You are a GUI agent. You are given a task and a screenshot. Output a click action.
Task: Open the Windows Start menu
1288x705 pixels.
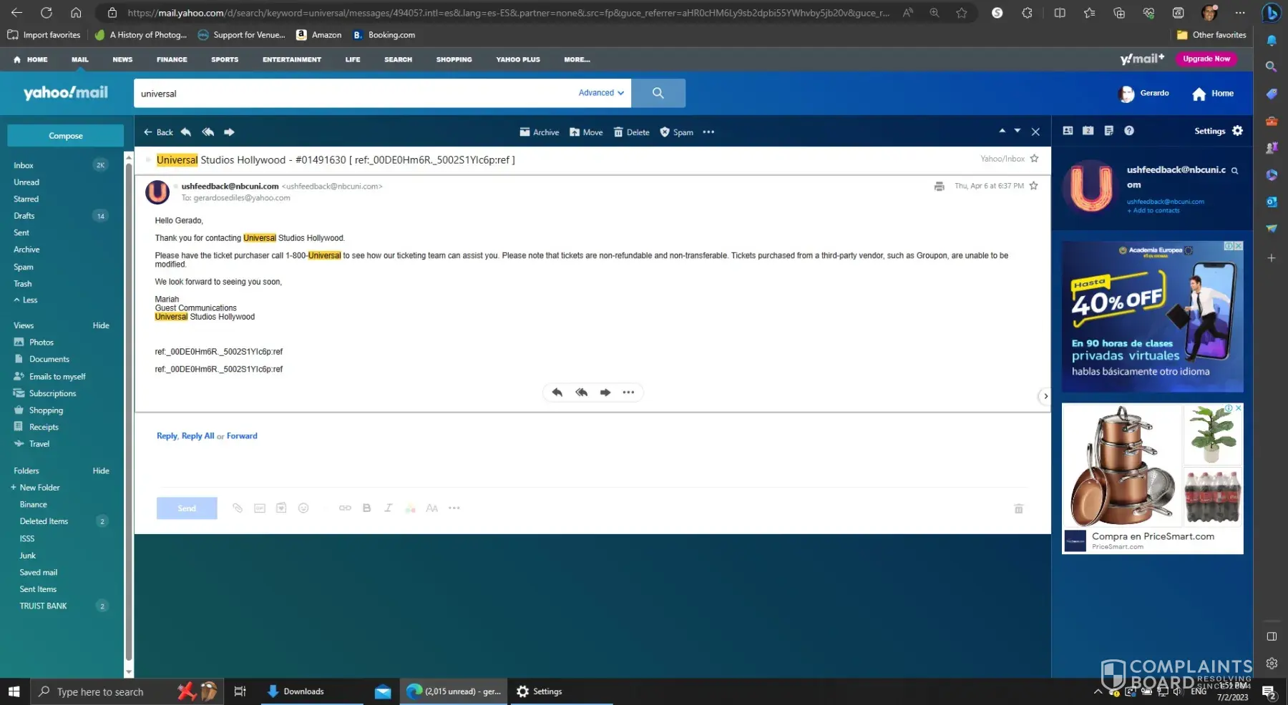pyautogui.click(x=14, y=691)
